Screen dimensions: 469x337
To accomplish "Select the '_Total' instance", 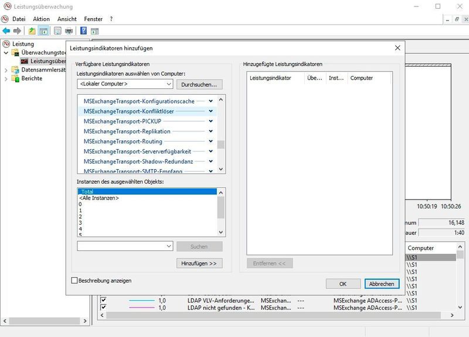I will click(x=147, y=192).
